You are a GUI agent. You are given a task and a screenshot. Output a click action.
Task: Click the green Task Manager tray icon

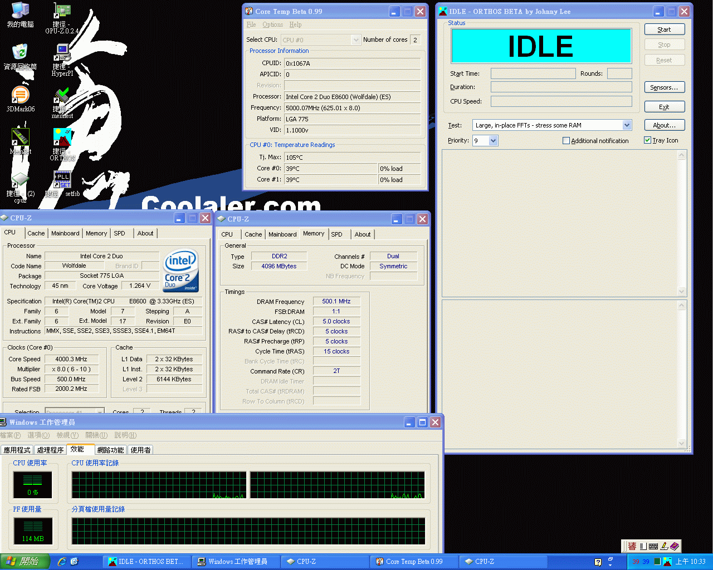coord(657,562)
